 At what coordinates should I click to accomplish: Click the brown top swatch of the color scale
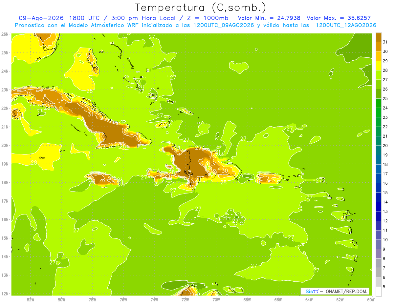click(x=379, y=37)
